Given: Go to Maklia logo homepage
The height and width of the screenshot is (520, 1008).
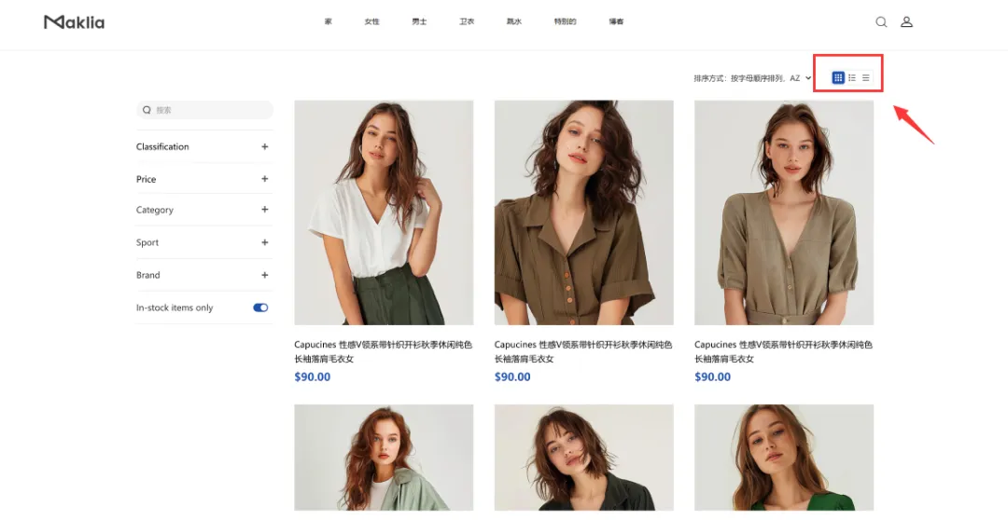Looking at the screenshot, I should tap(74, 22).
